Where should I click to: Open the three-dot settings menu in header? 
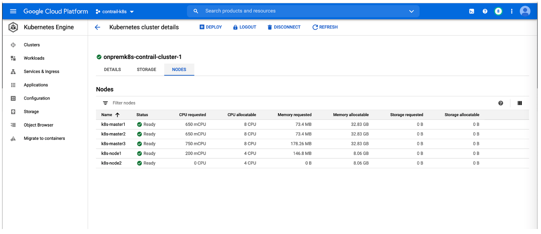point(511,11)
